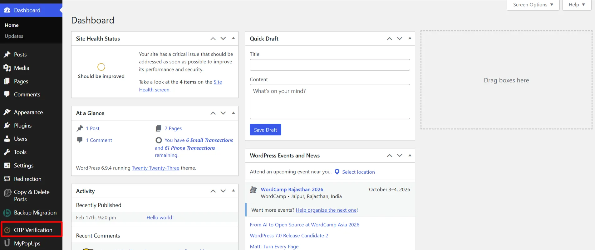Click the MyPopUps icon
Screen dimensions: 595x250
[7, 243]
